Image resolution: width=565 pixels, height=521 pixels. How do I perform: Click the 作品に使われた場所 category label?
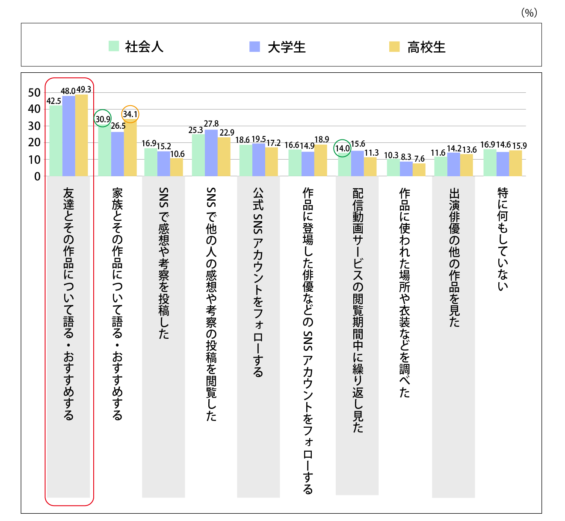pos(405,293)
